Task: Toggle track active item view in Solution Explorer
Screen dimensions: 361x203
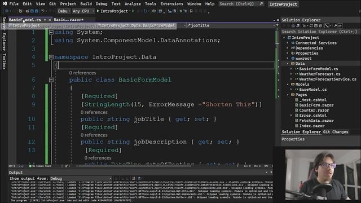Action: click(327, 26)
